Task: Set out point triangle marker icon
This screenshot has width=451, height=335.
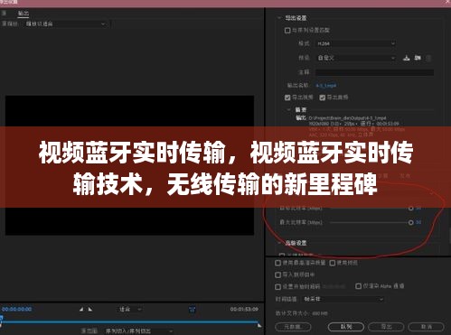Action: pos(90,309)
